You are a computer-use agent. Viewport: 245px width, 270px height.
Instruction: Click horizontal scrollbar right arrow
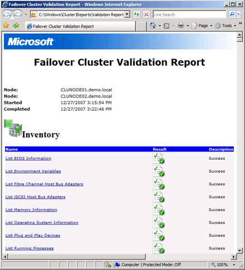(234, 257)
